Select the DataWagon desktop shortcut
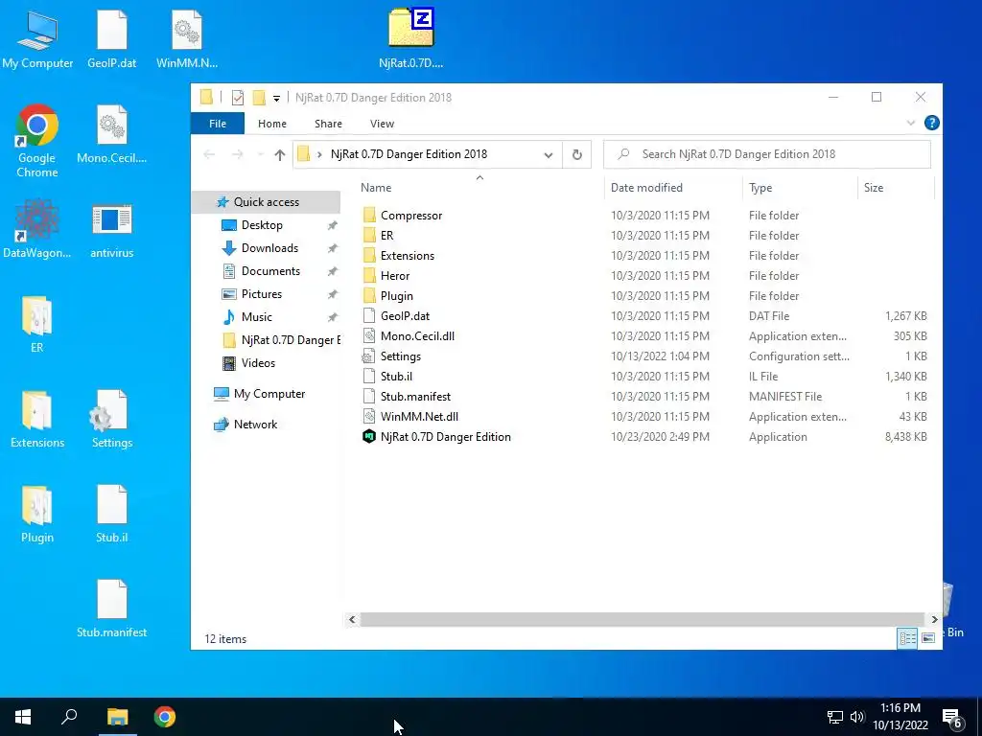982x736 pixels. pyautogui.click(x=37, y=228)
